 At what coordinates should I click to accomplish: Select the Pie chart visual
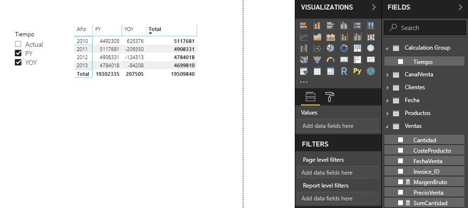coord(330,48)
